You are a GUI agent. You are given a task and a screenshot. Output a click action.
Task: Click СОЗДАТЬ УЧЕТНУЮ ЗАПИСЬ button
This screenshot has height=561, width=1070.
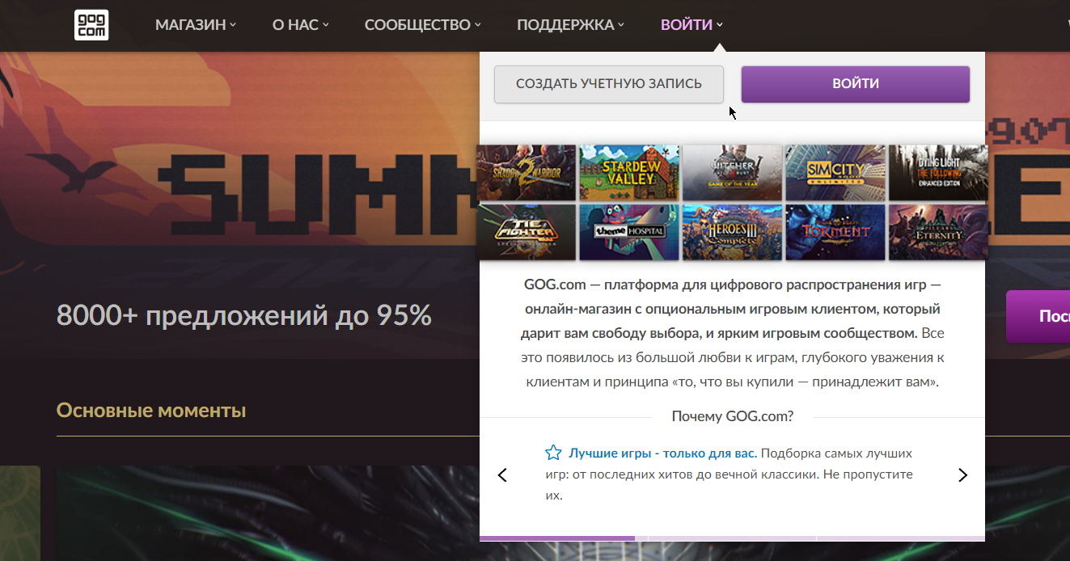pos(609,84)
